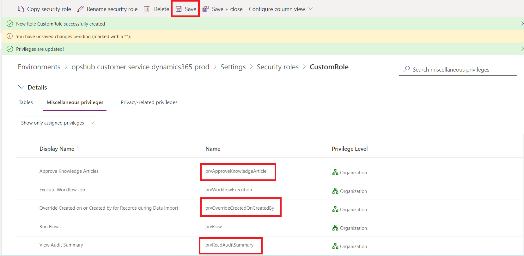Select the View Audit Summary privilege row

(61, 245)
